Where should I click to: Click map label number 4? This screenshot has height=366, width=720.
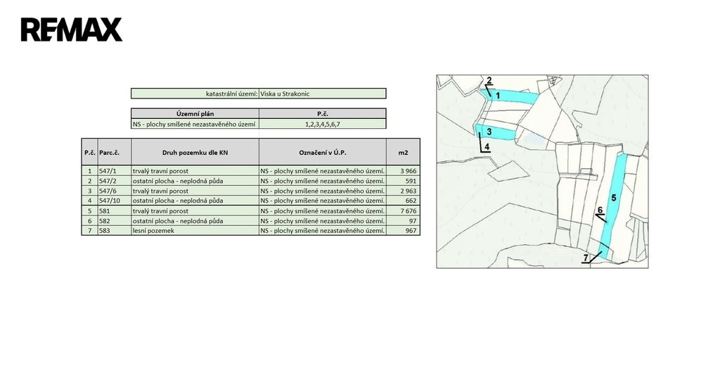coord(487,146)
